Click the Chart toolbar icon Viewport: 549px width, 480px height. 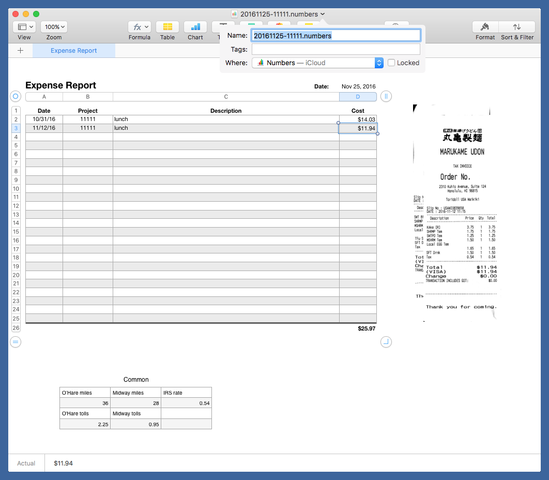click(195, 27)
